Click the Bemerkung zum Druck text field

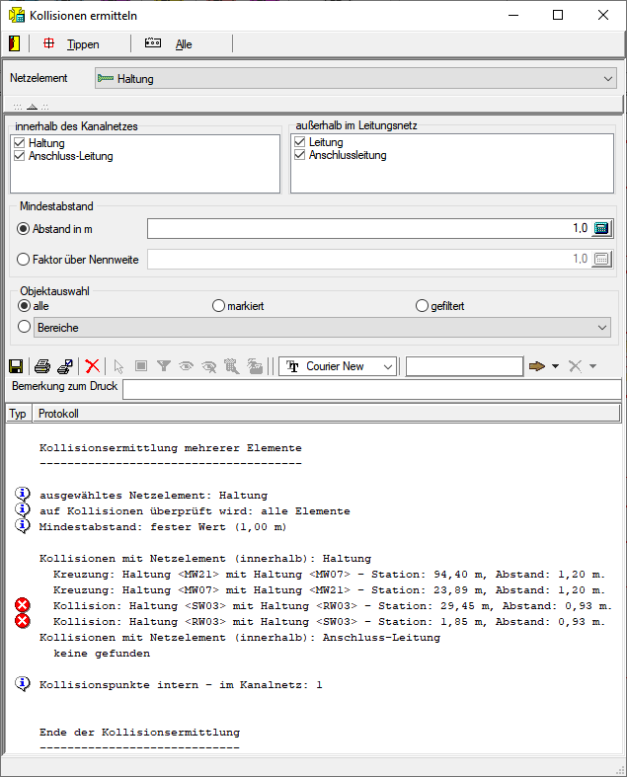(x=371, y=389)
